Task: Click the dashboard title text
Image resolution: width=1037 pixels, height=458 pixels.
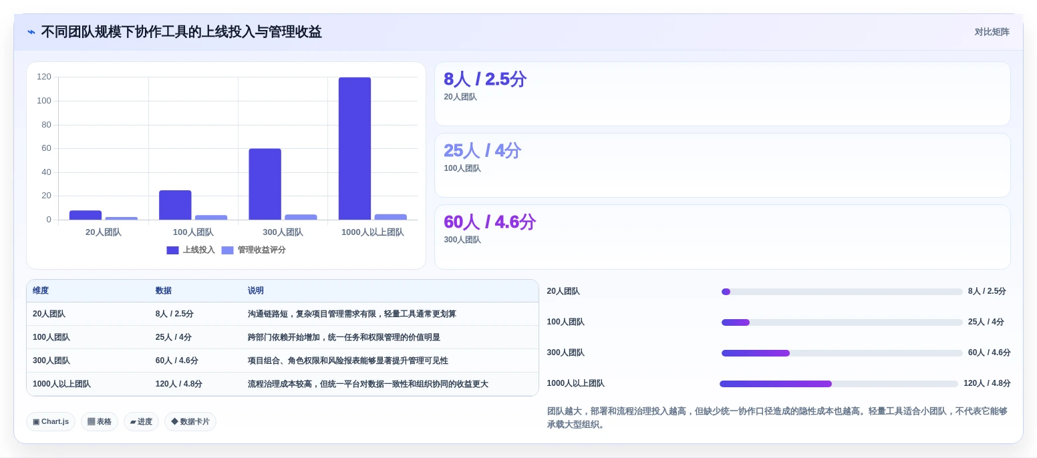Action: (181, 32)
